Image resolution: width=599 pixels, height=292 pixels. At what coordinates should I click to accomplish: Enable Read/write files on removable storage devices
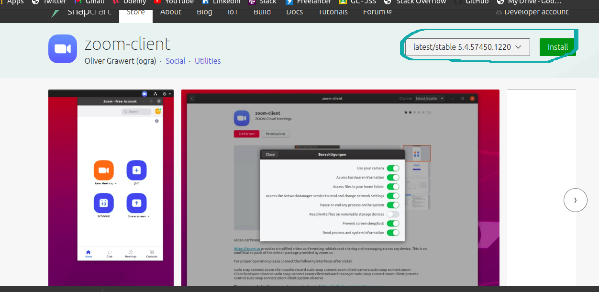393,214
